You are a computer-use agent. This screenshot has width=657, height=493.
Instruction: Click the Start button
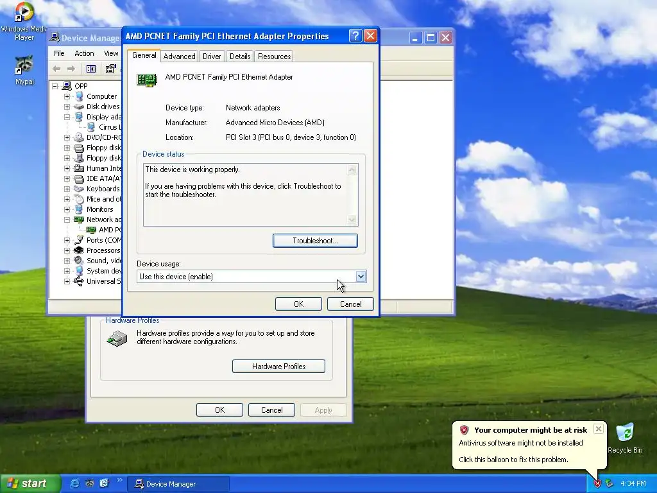(x=30, y=483)
